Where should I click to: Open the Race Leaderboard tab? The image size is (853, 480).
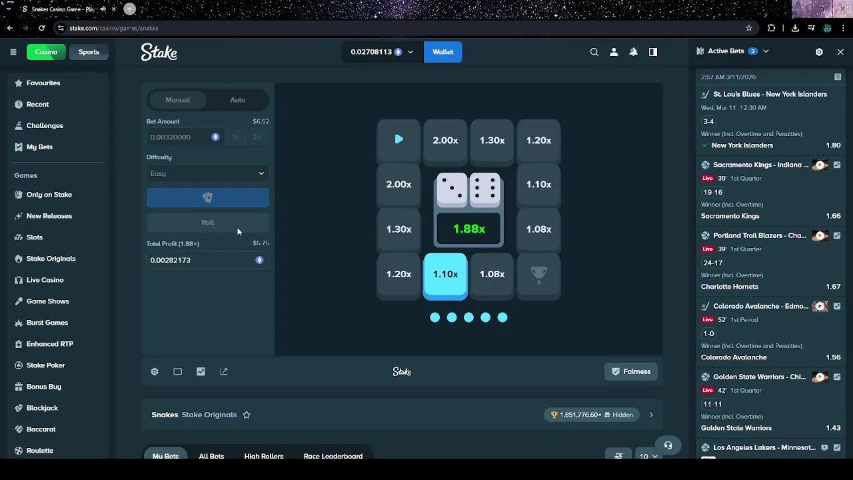tap(333, 456)
